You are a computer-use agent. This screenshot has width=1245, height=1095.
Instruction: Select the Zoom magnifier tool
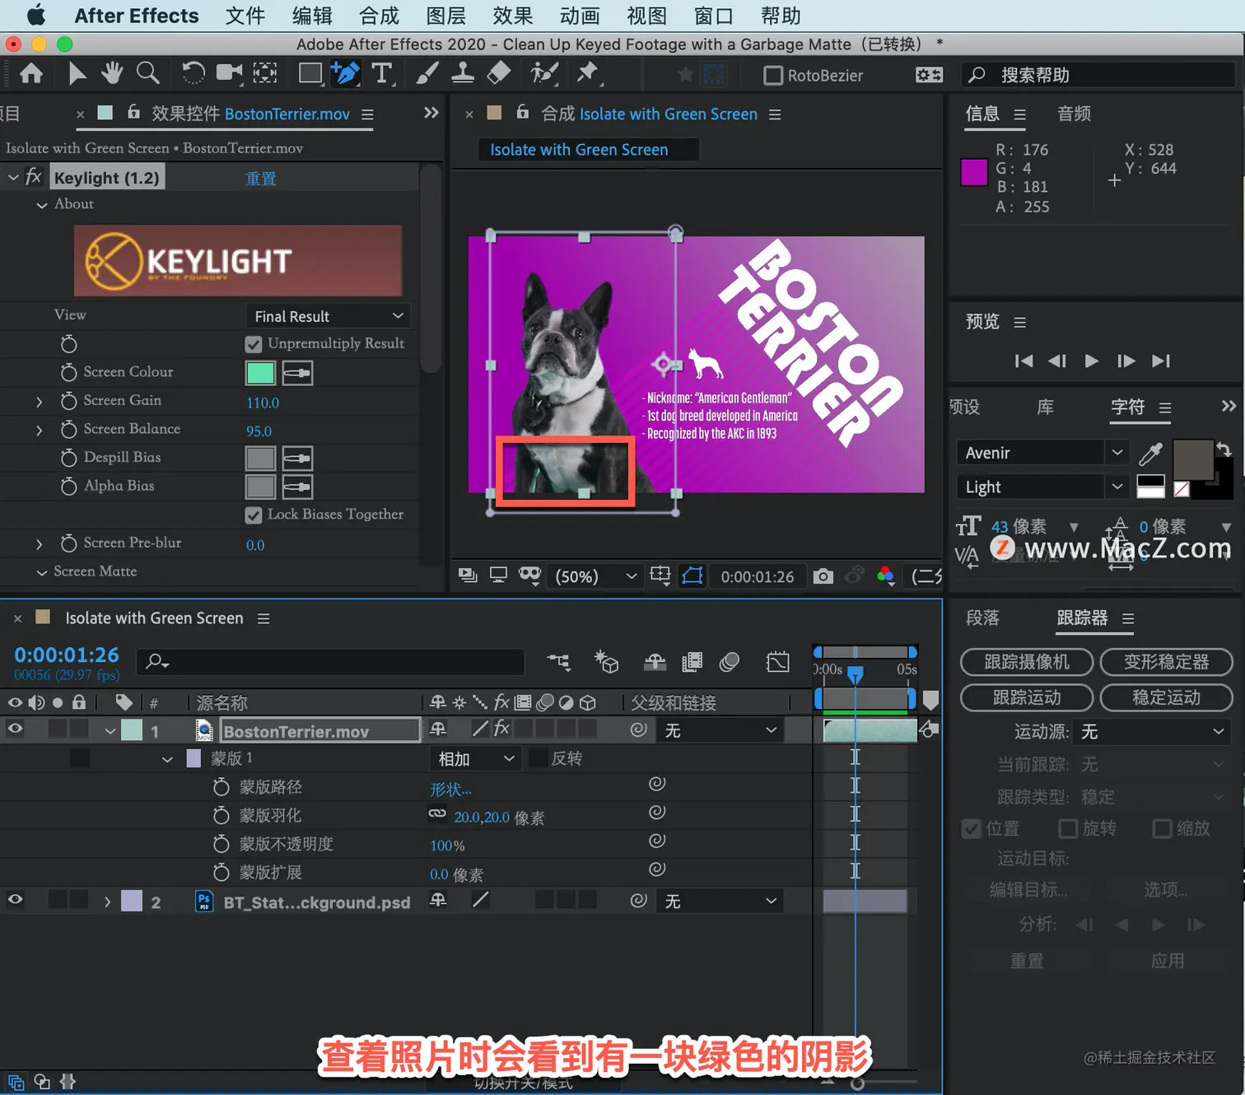(148, 74)
